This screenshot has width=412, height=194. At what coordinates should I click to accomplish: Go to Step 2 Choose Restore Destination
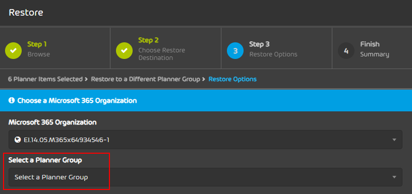166,48
